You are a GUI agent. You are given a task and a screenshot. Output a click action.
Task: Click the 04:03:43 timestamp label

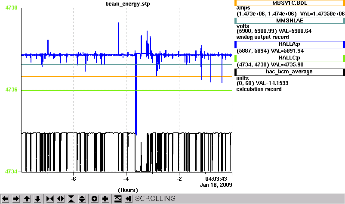(x=216, y=179)
